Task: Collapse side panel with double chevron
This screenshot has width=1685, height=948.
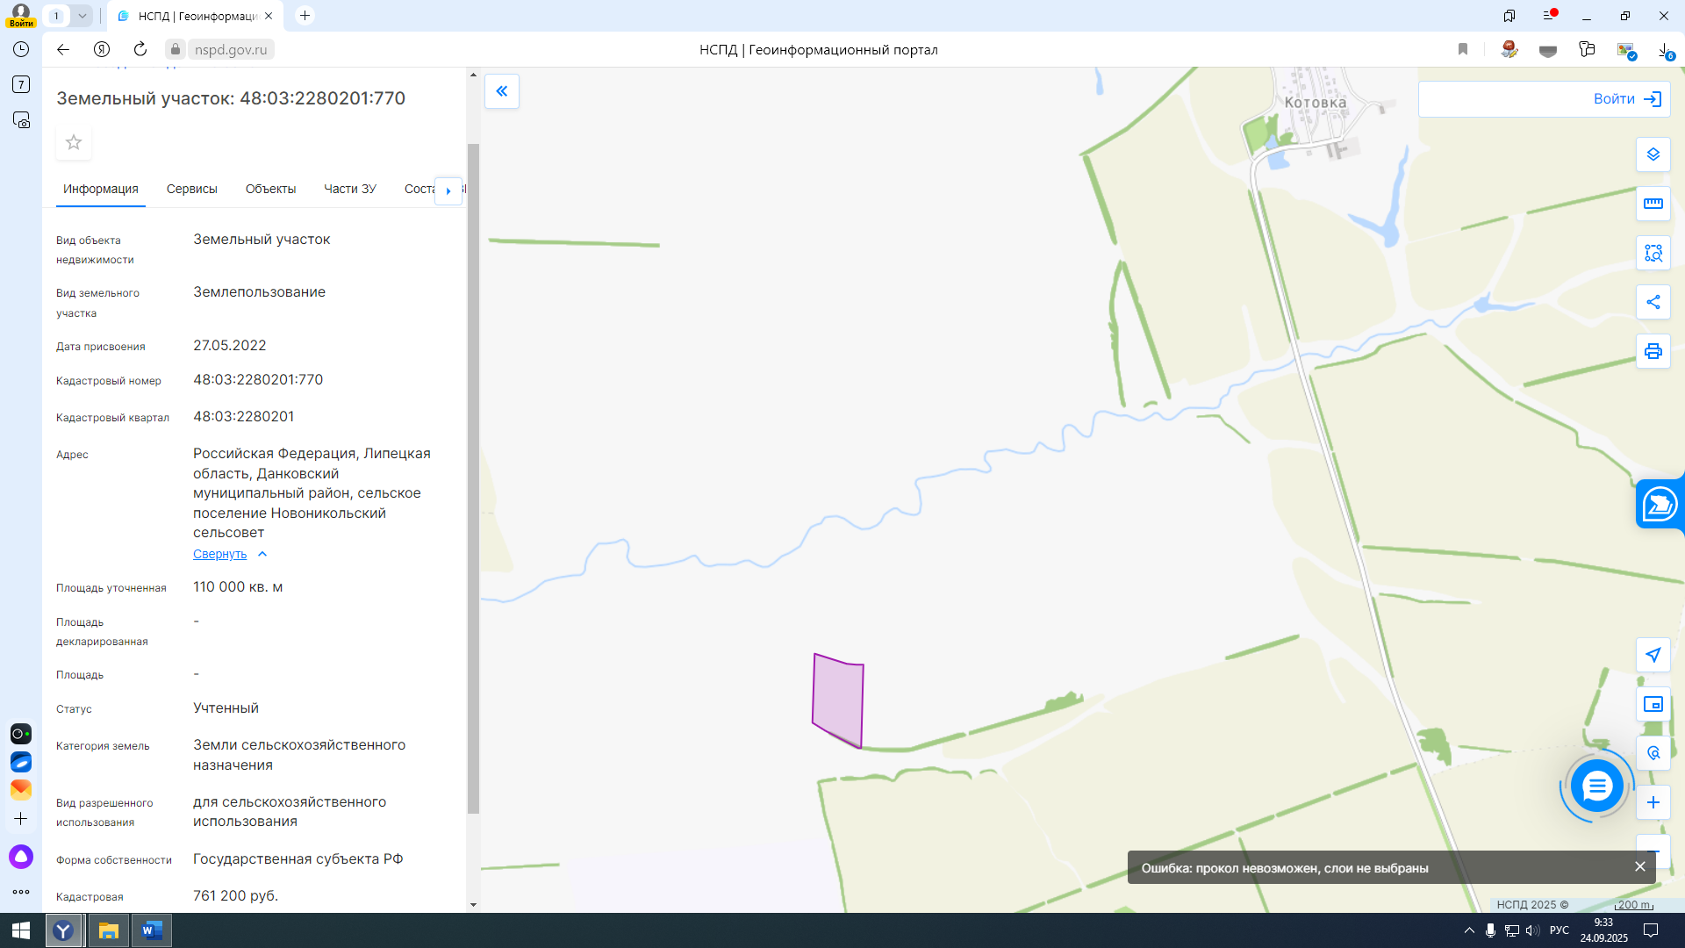Action: [x=502, y=91]
